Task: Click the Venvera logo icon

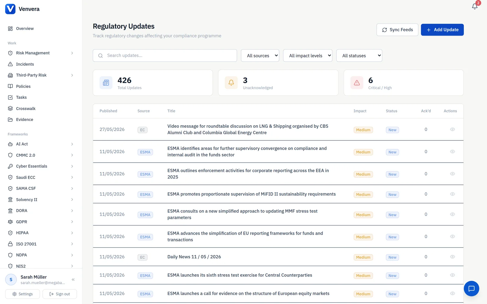Action: click(10, 9)
